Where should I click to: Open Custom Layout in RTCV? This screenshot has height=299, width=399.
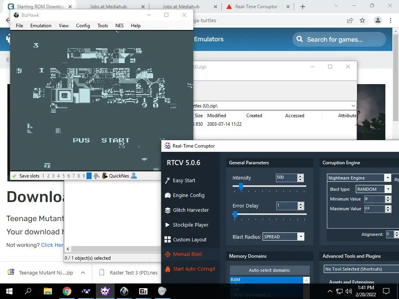(185, 239)
